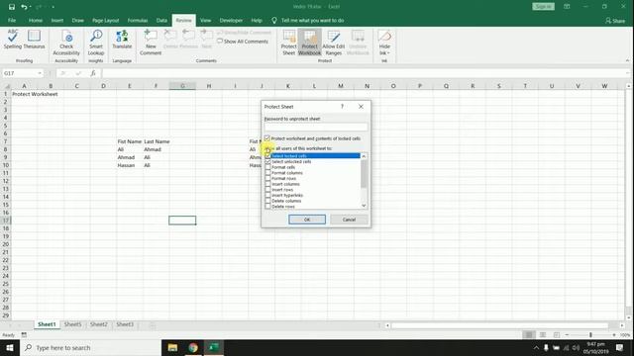Click the Excel taskbar icon
The width and height of the screenshot is (634, 356).
[214, 347]
